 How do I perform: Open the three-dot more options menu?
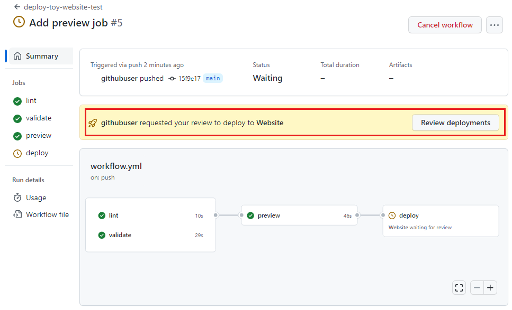(495, 25)
